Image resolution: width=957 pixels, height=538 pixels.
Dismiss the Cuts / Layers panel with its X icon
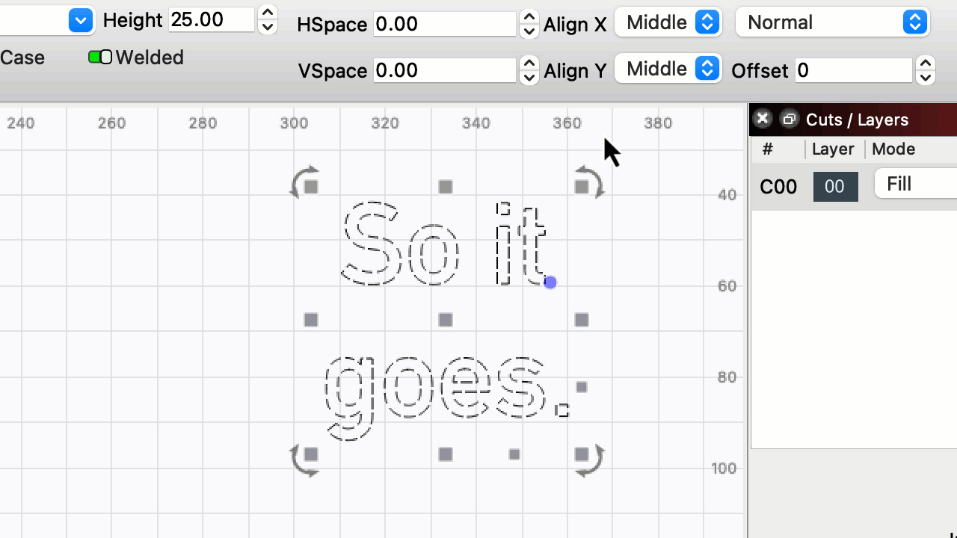pyautogui.click(x=762, y=118)
